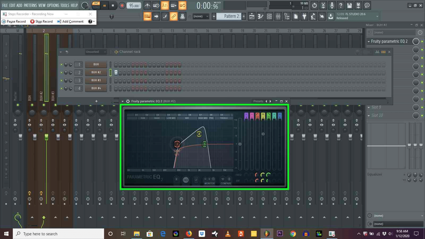Open the OPTIONS menu
Viewport: 425px width, 239px height.
tap(53, 5)
